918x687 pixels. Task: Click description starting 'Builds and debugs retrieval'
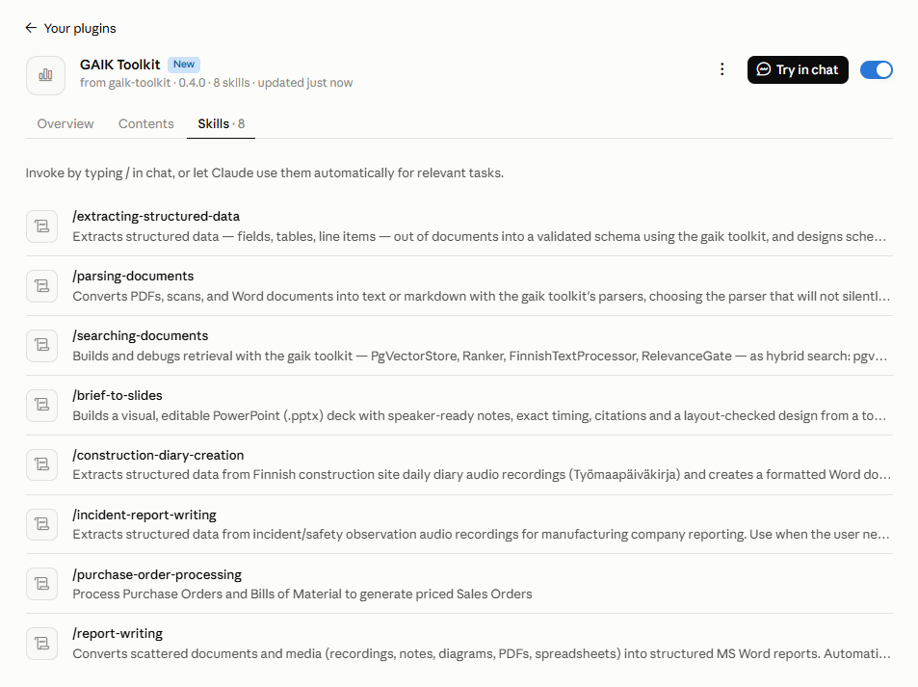480,357
